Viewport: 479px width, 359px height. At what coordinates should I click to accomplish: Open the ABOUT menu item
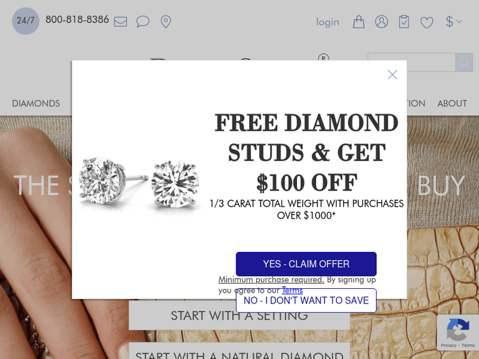tap(452, 103)
